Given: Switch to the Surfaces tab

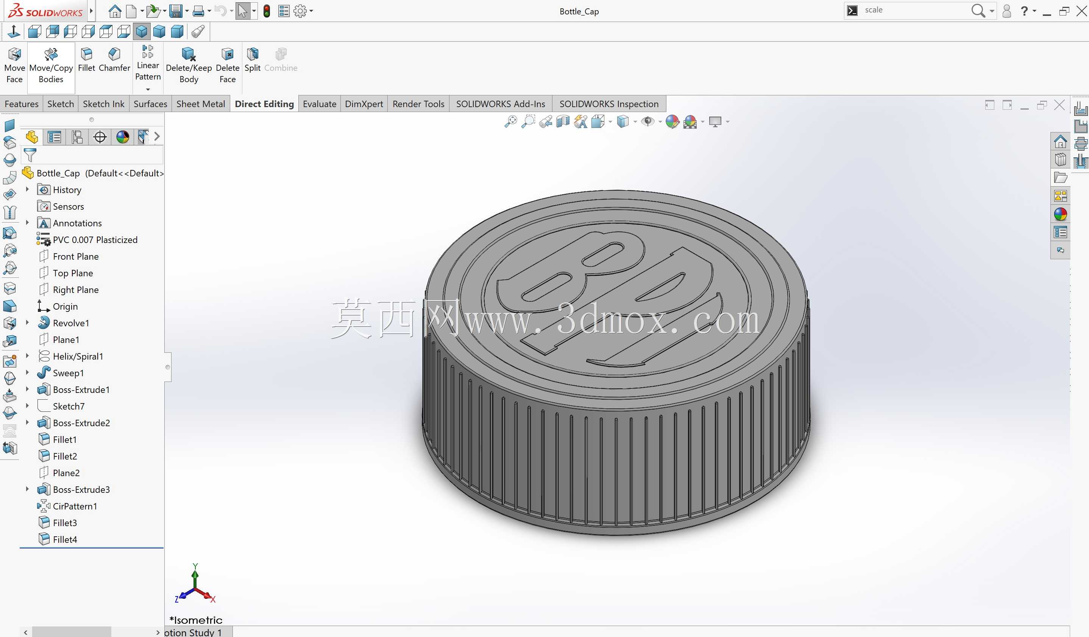Looking at the screenshot, I should [x=150, y=104].
